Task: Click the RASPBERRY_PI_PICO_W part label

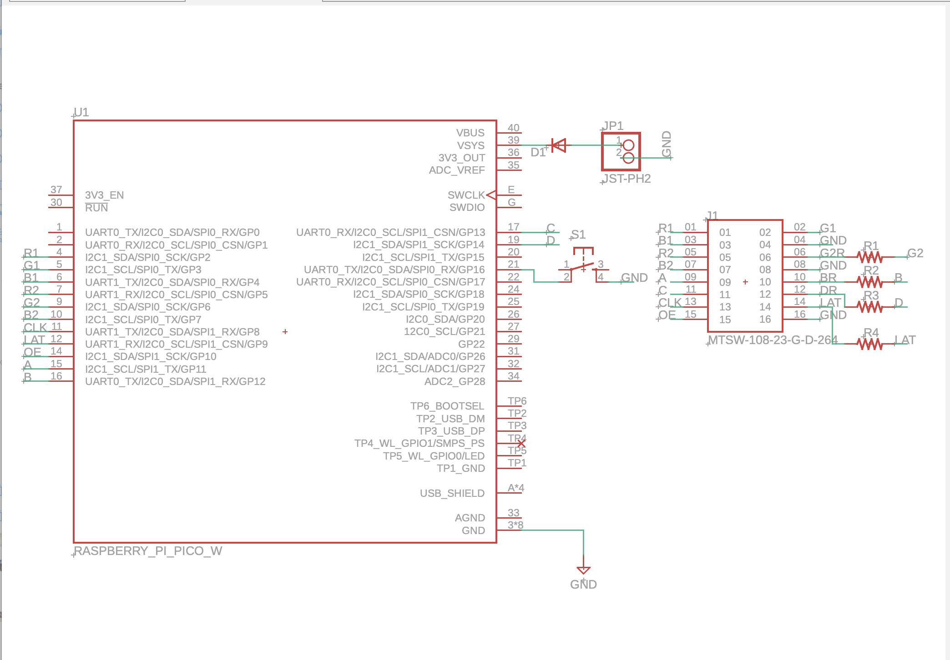Action: 147,550
